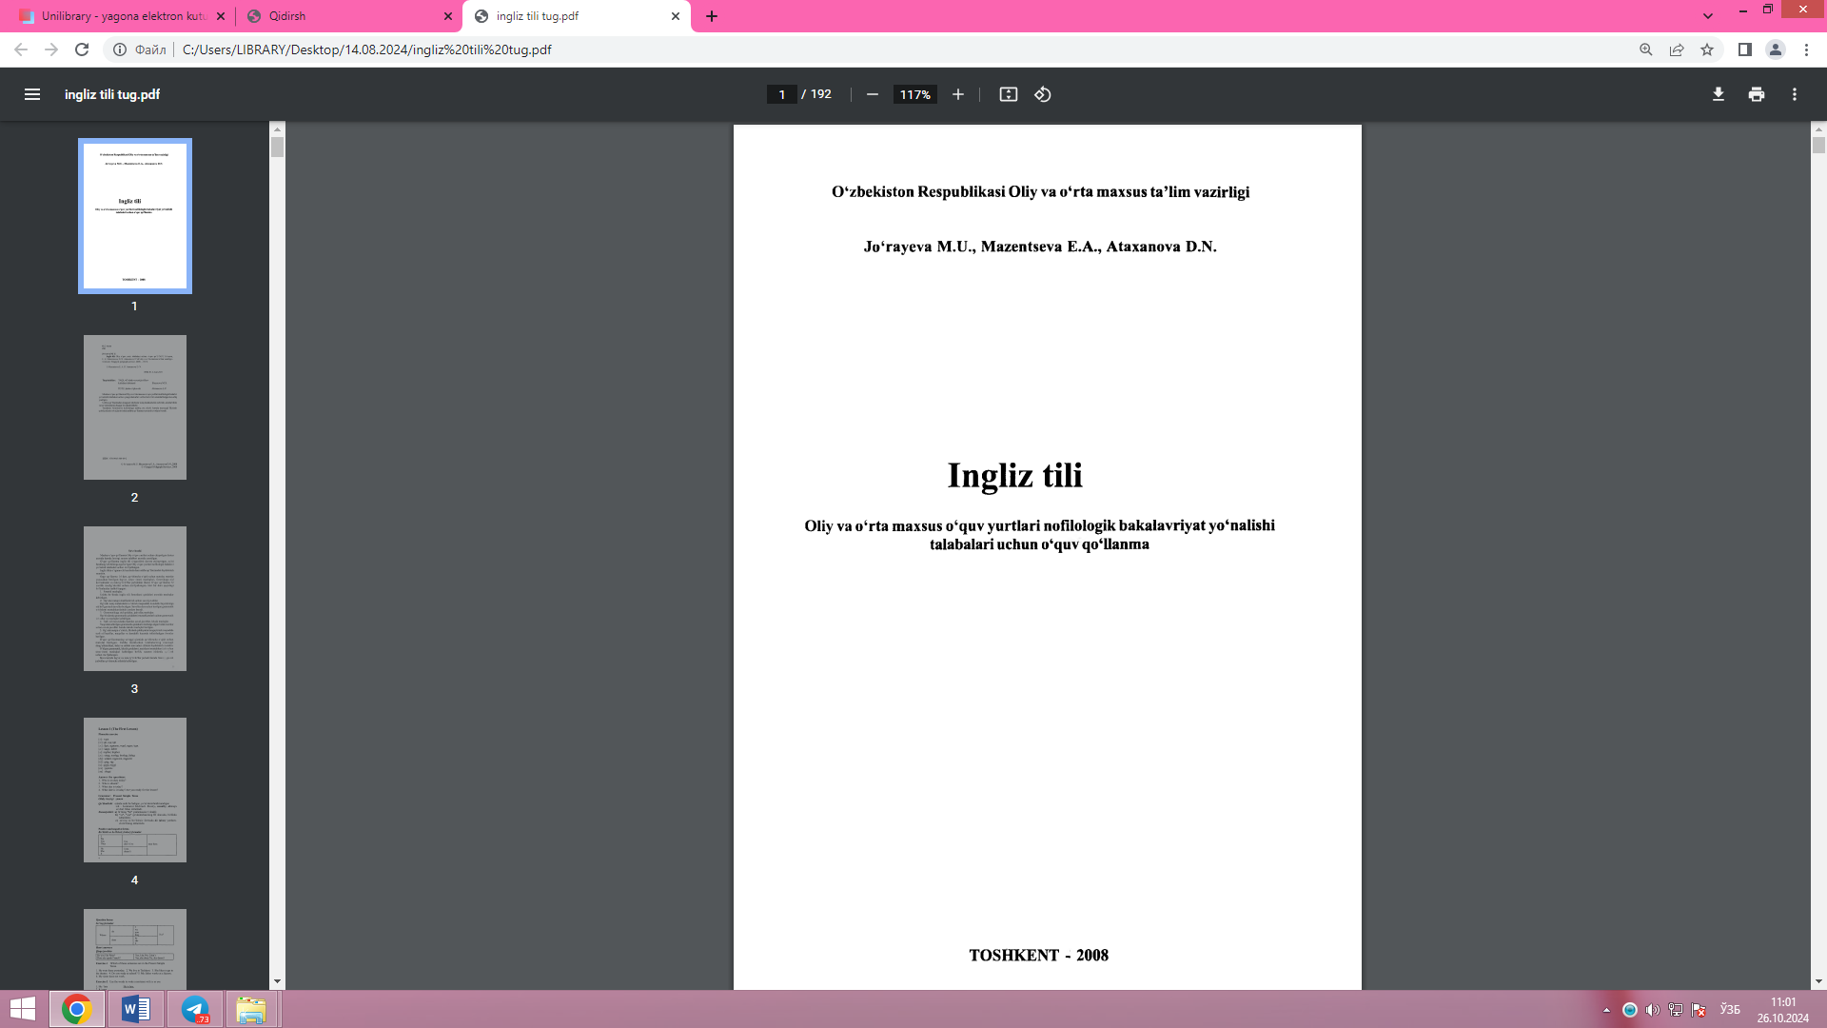Open the browser zoom magnifier icon

coord(1646,49)
